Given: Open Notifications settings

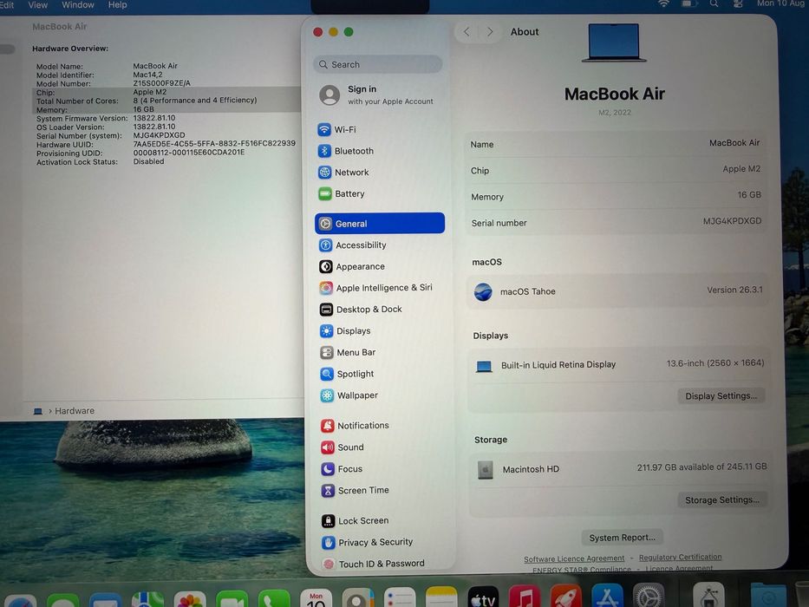Looking at the screenshot, I should 355,425.
